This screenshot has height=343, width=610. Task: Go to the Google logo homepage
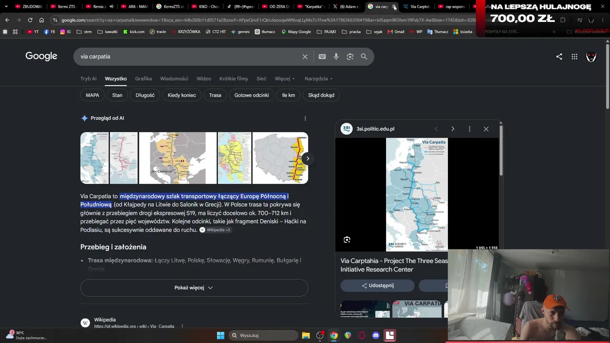click(41, 56)
